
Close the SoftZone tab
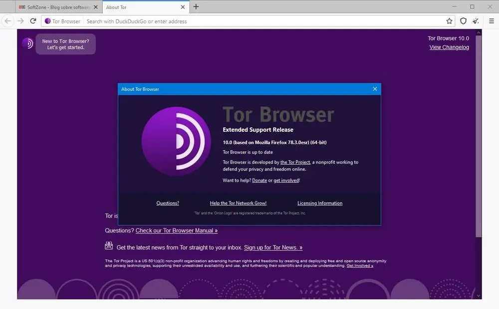click(x=96, y=7)
